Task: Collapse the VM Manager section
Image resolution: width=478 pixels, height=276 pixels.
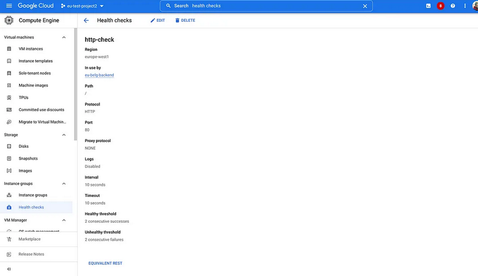Action: [x=64, y=220]
